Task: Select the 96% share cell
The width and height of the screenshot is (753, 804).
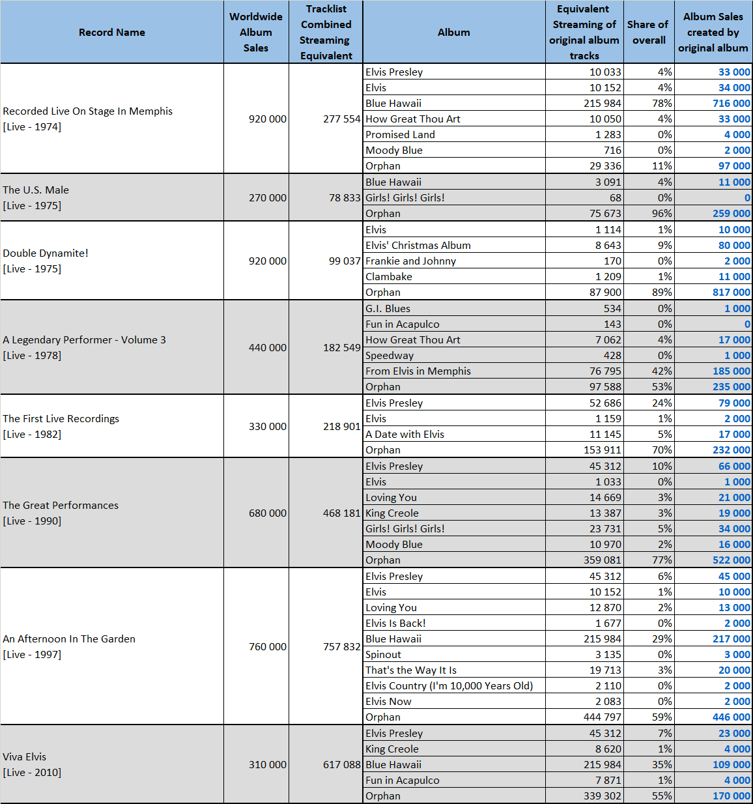Action: tap(649, 213)
